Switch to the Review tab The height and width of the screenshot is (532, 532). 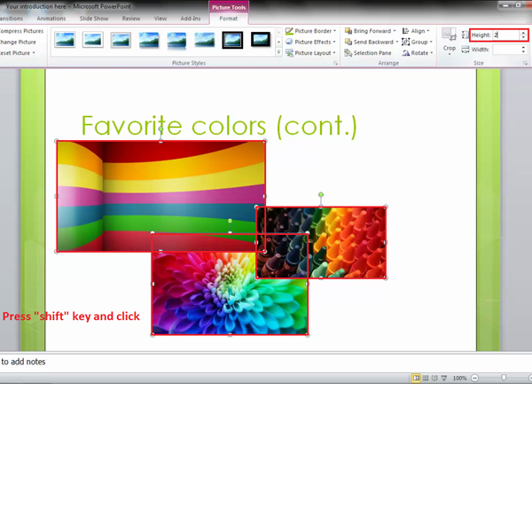[x=131, y=19]
